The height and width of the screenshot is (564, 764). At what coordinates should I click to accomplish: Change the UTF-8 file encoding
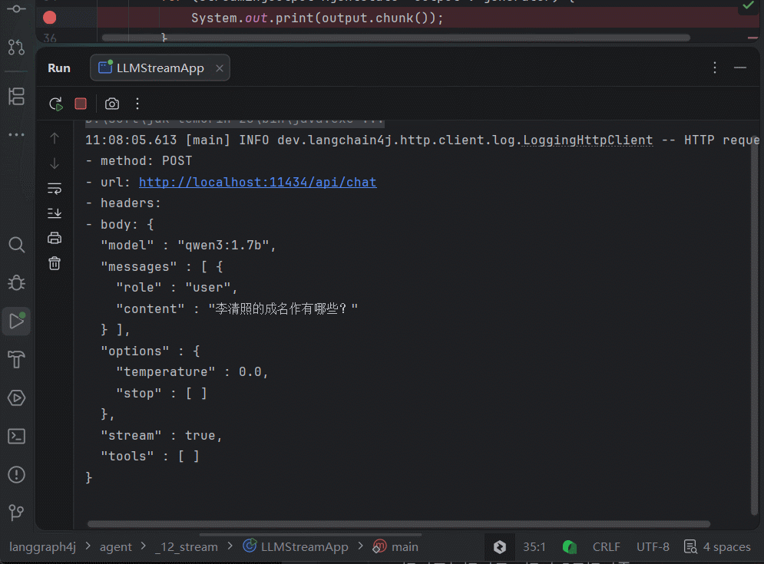point(653,547)
